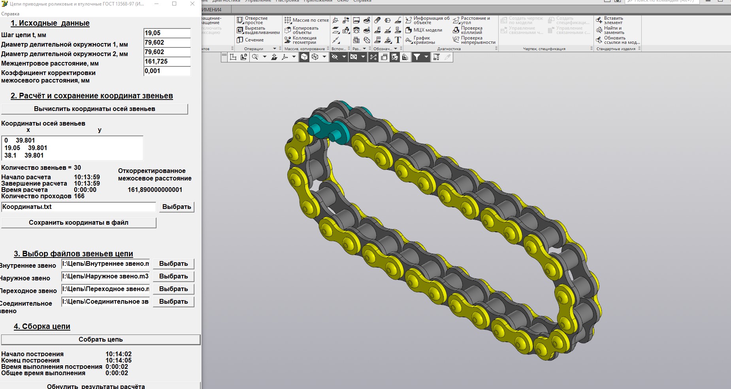
Task: Open the Справка menu
Action: [x=10, y=14]
